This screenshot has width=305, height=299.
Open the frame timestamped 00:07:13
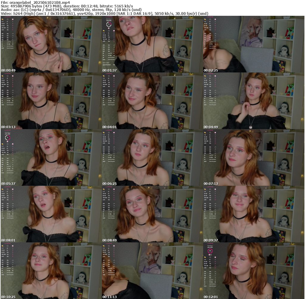click(253, 157)
